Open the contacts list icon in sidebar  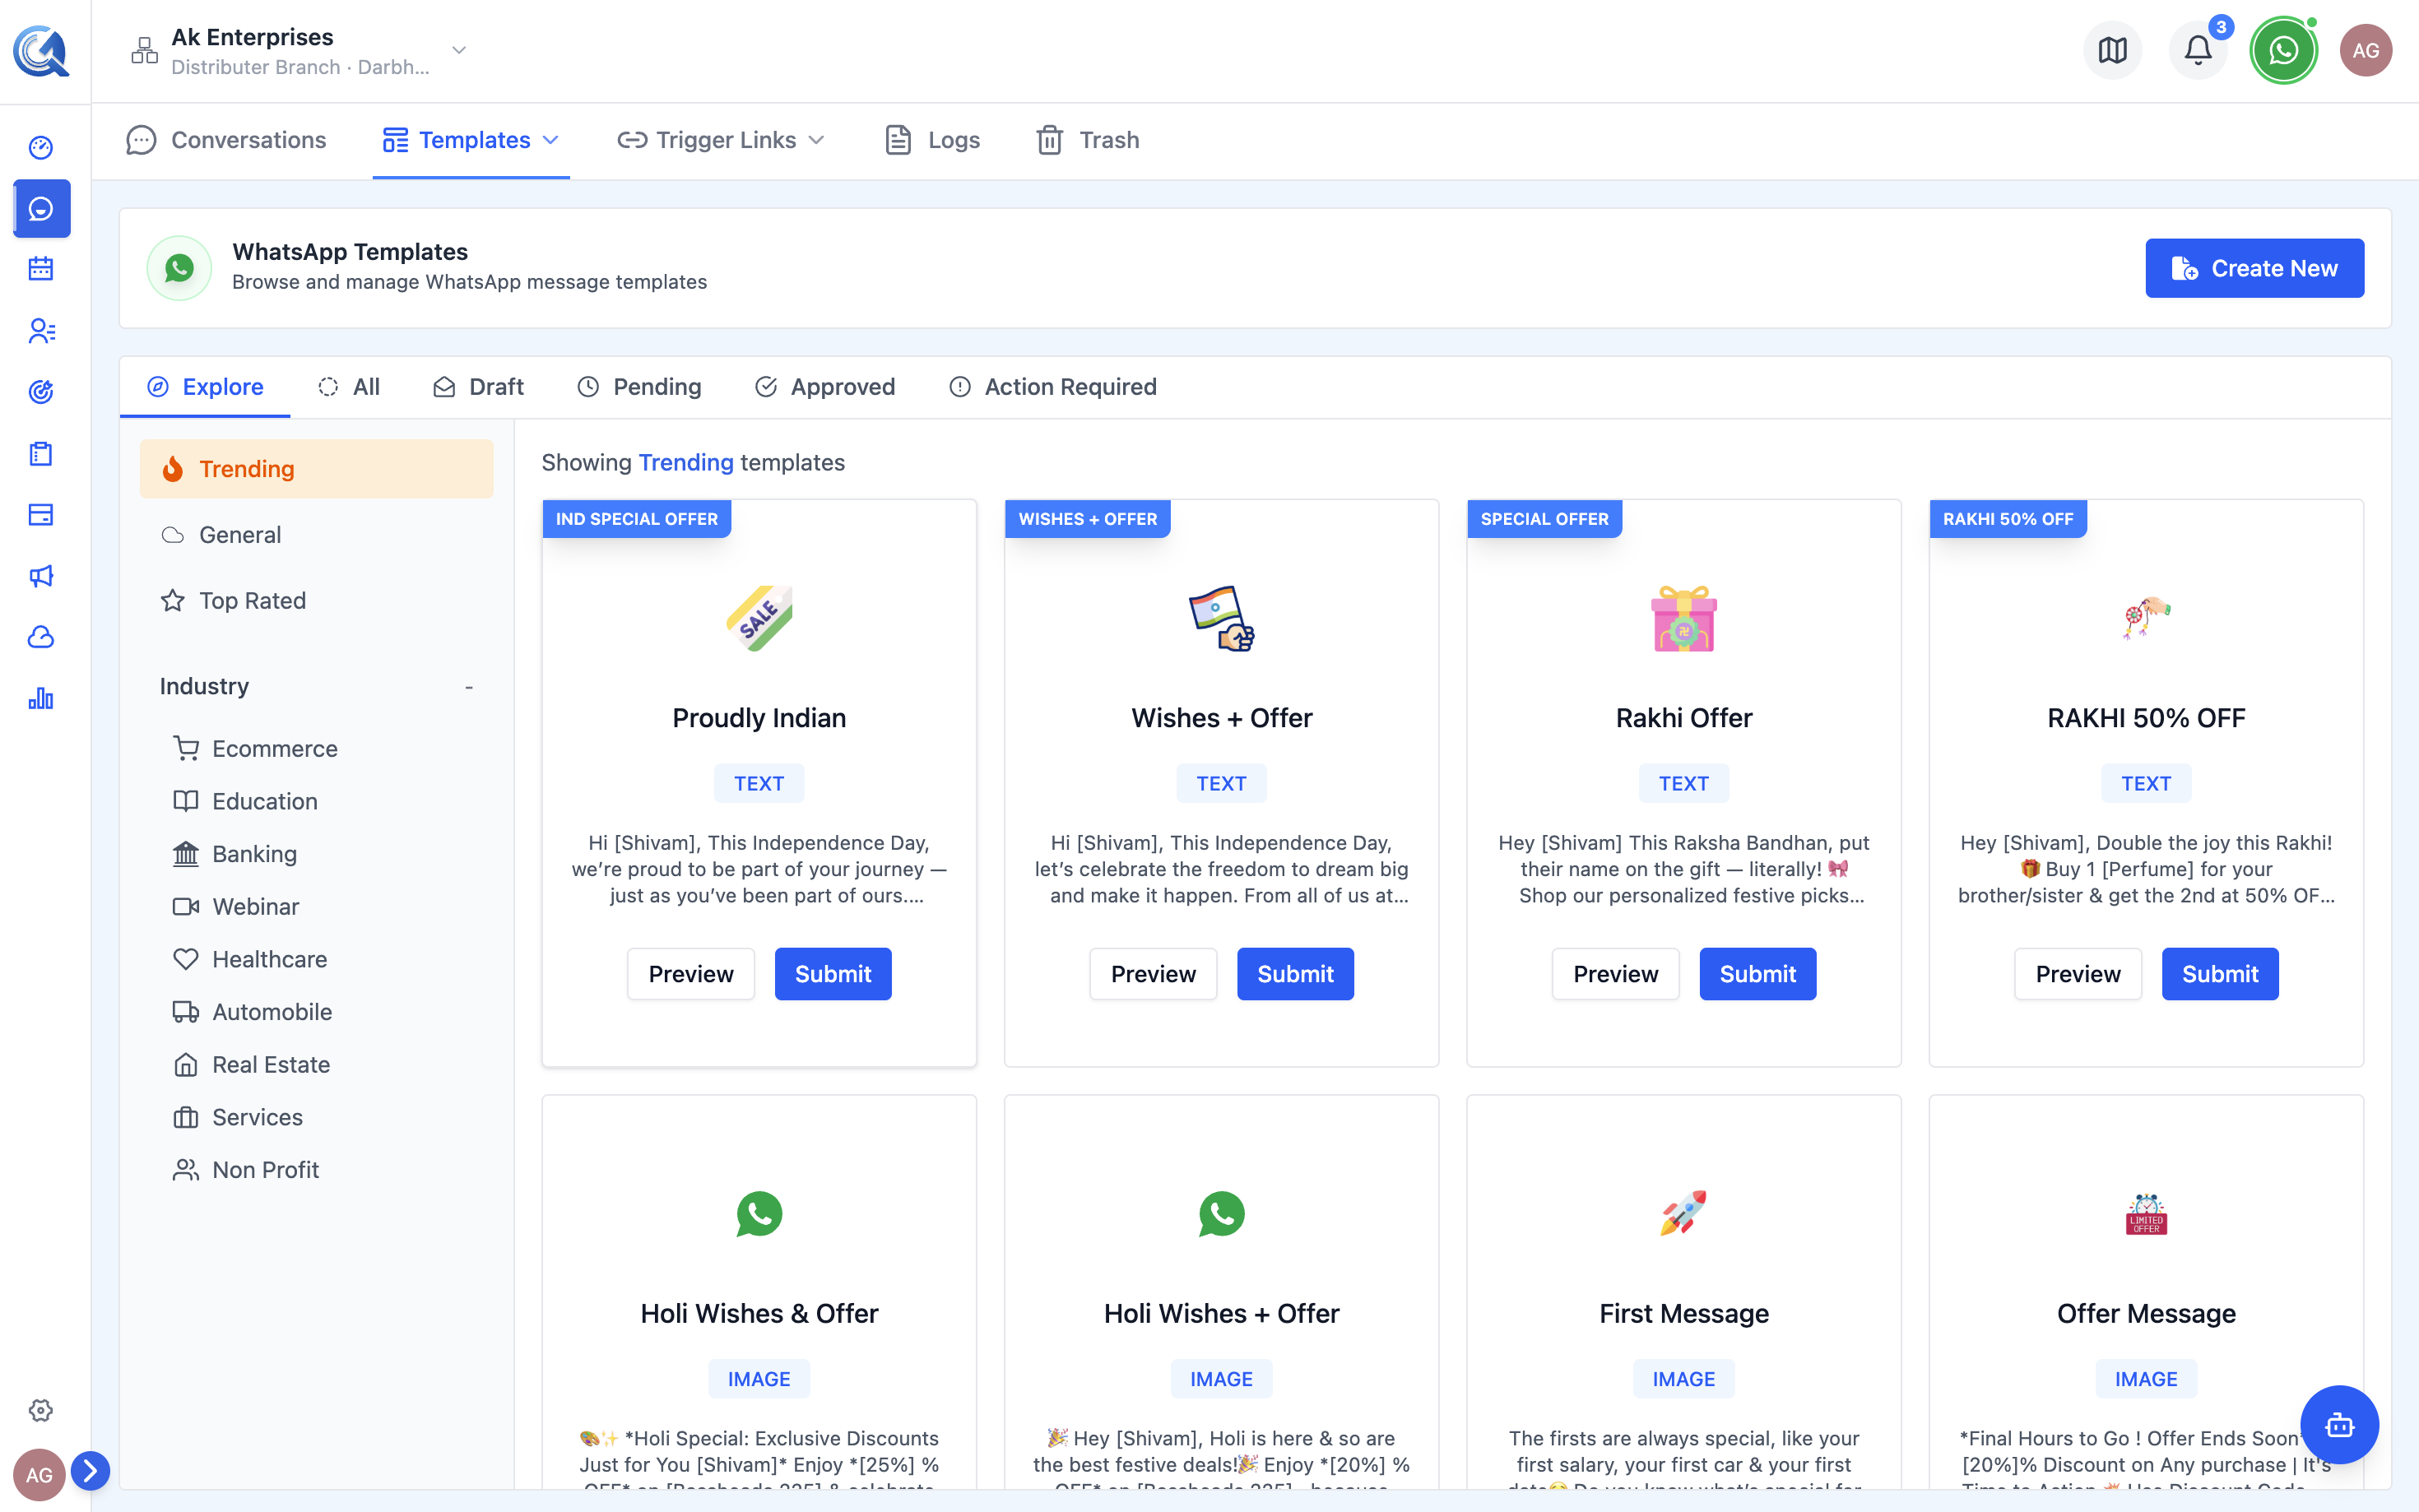(41, 331)
